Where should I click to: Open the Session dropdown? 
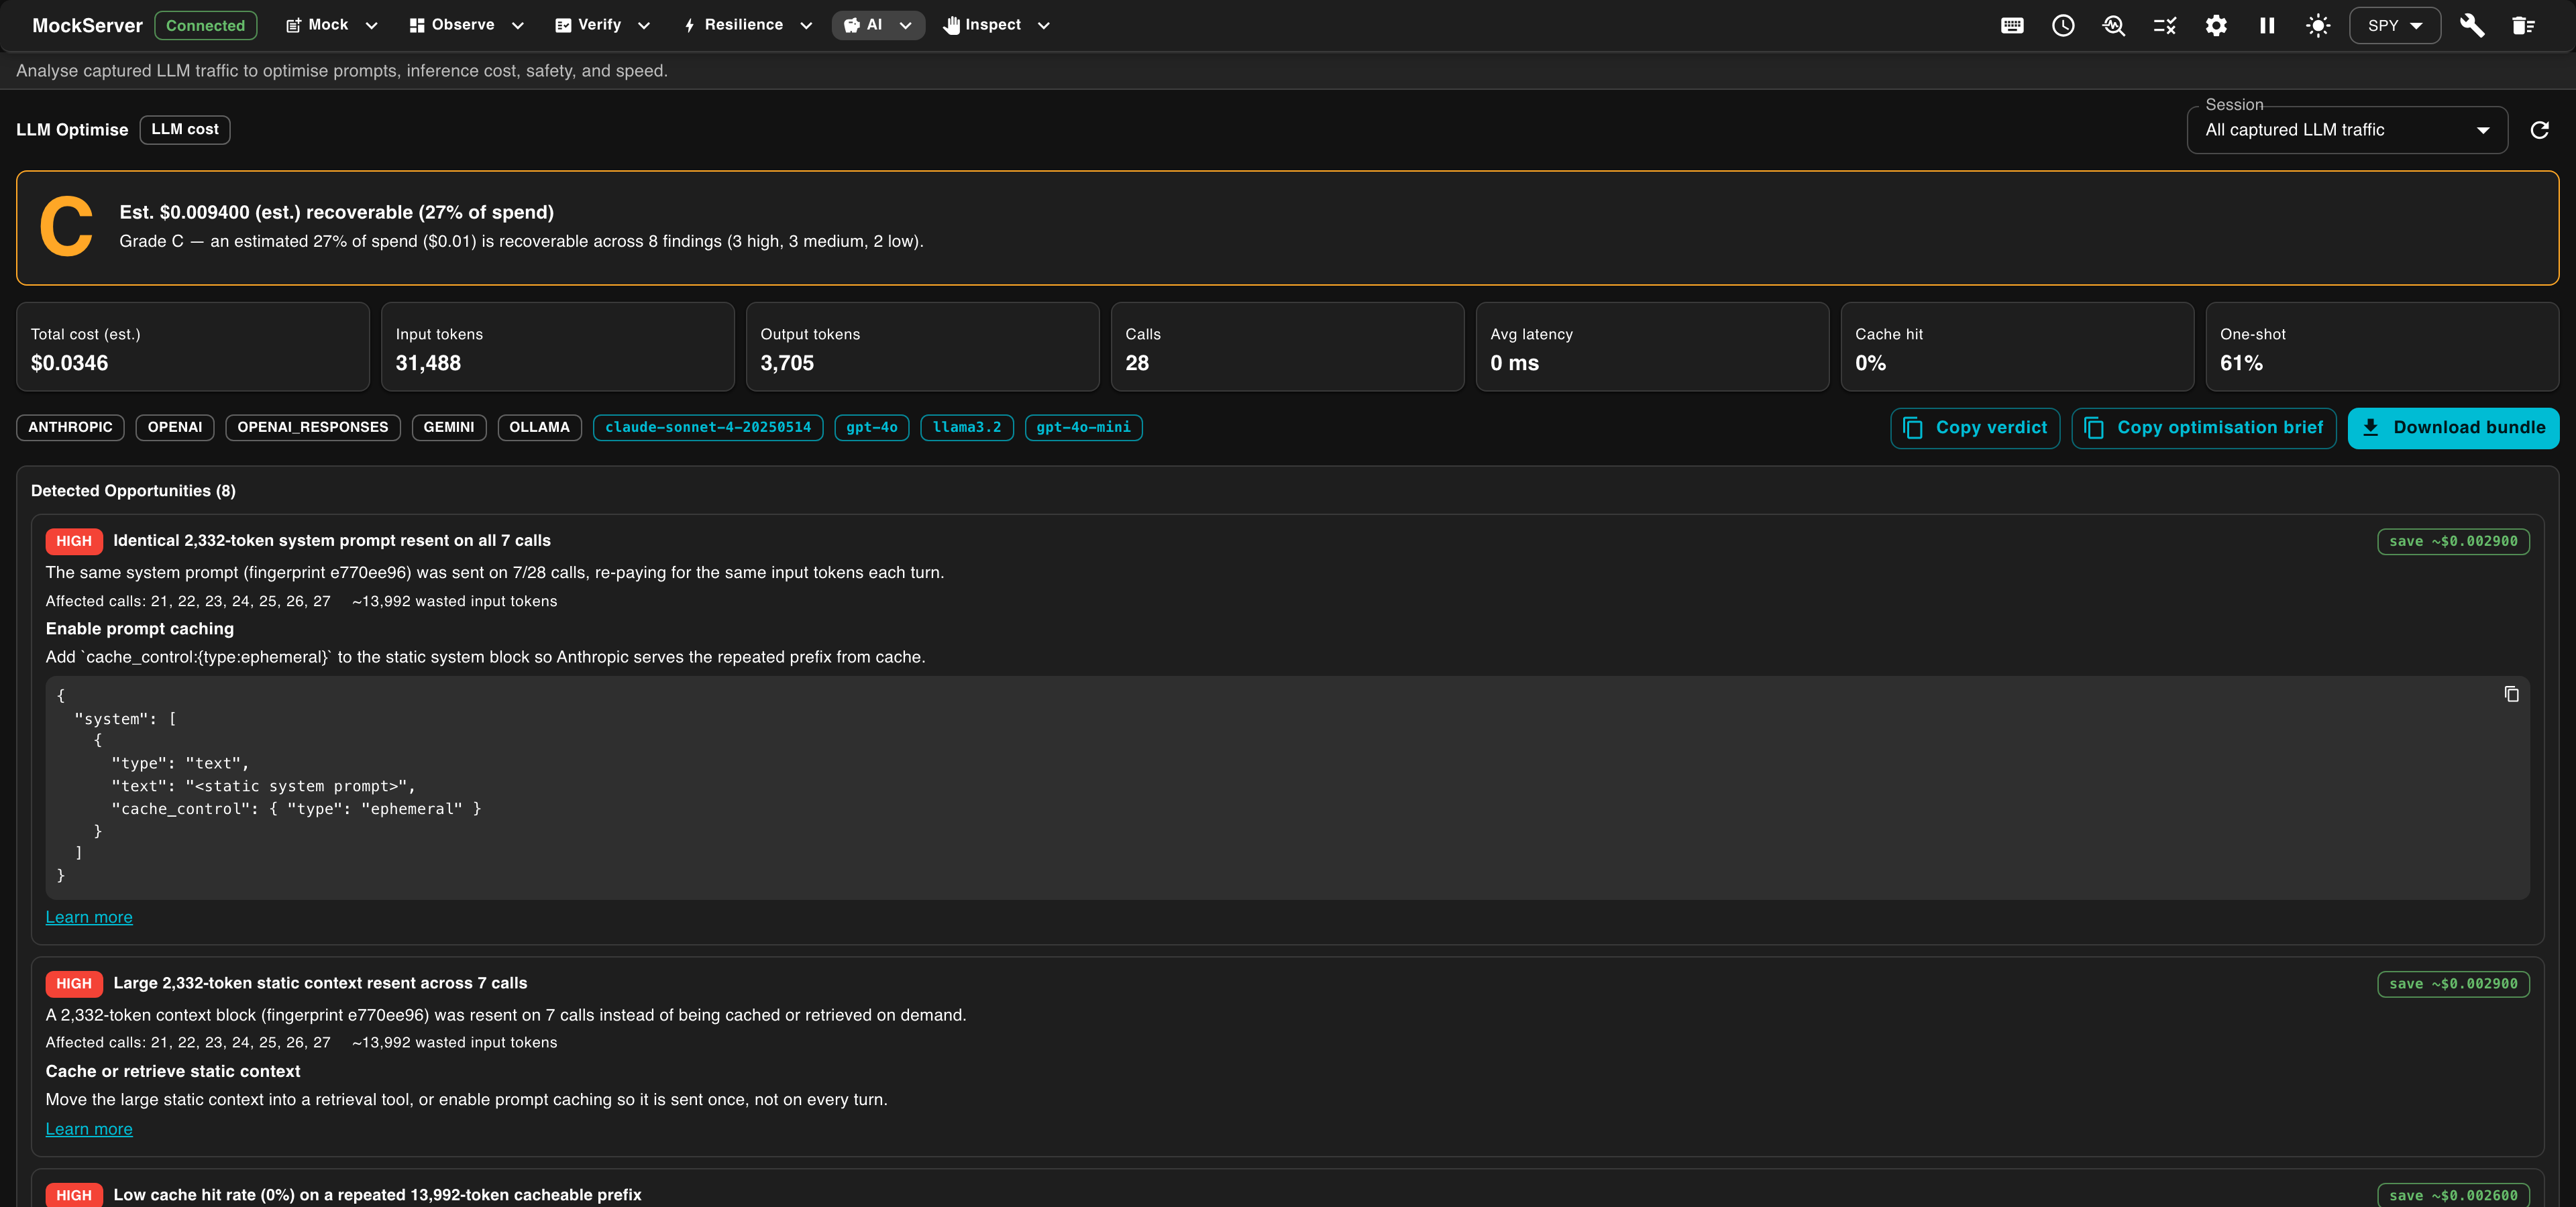pos(2346,130)
